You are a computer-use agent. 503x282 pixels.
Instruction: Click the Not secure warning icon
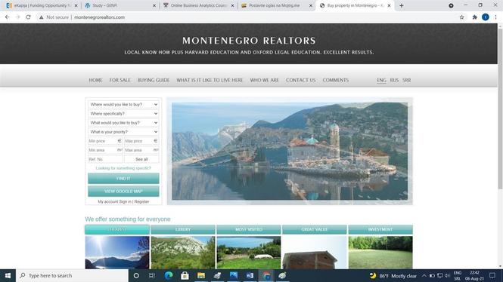click(x=42, y=17)
